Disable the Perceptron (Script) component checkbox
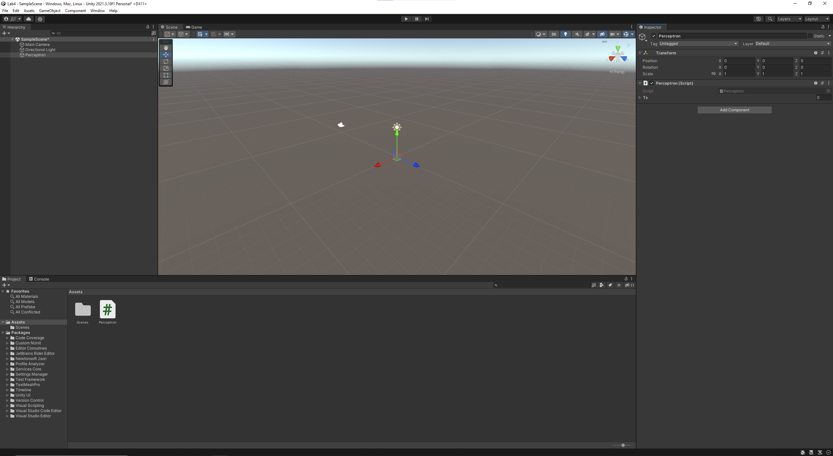This screenshot has height=456, width=833. click(652, 83)
